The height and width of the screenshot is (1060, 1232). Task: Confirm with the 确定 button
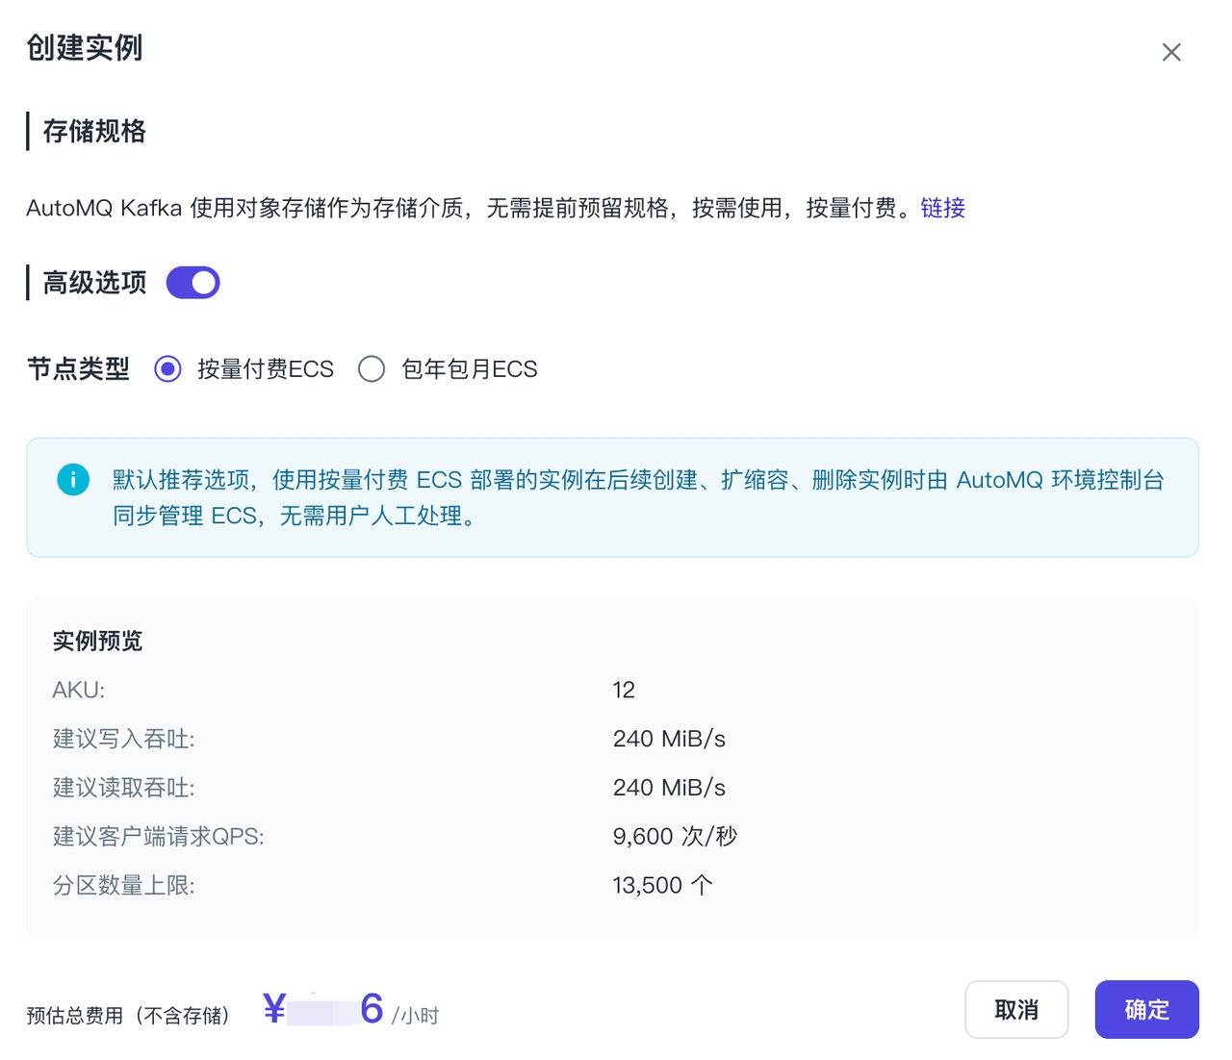pyautogui.click(x=1146, y=1009)
